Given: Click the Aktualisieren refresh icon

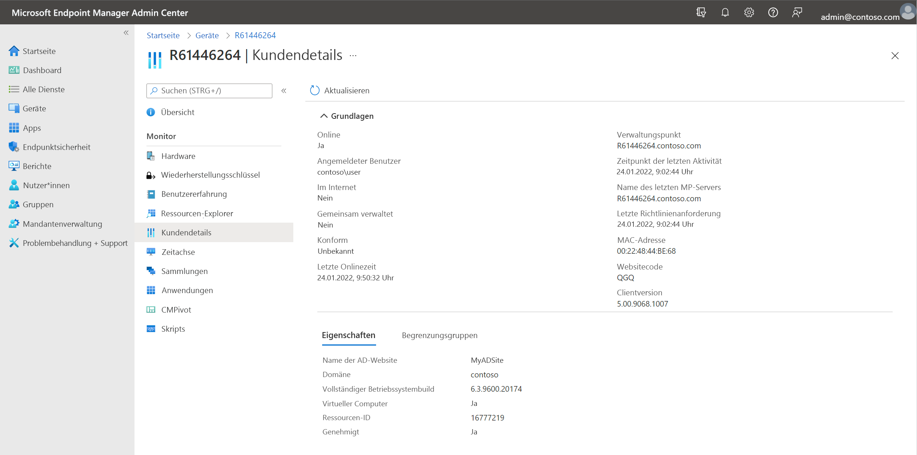Looking at the screenshot, I should pyautogui.click(x=315, y=90).
